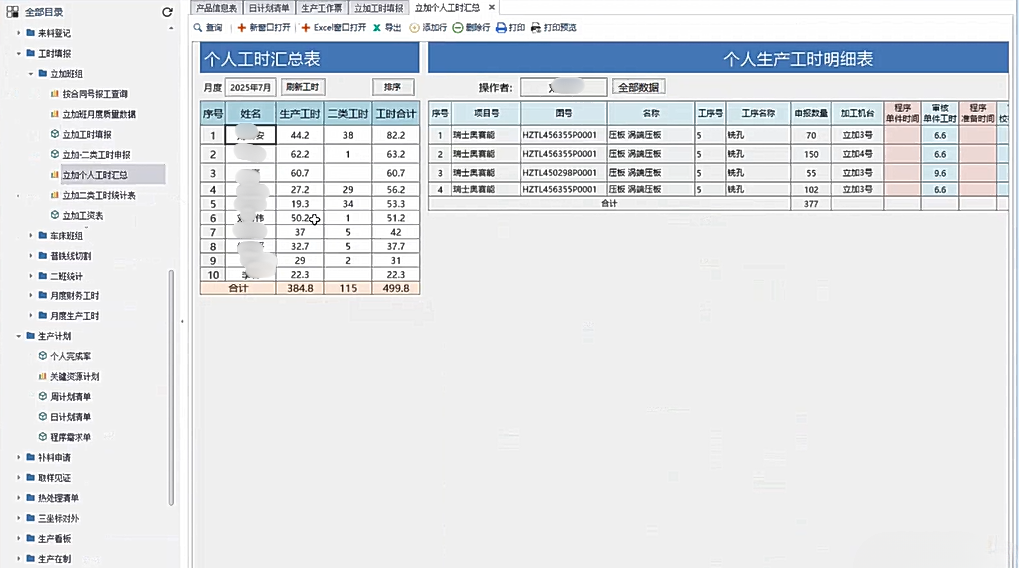The image size is (1019, 568).
Task: Expand the 车床班组 folder
Action: coord(31,235)
